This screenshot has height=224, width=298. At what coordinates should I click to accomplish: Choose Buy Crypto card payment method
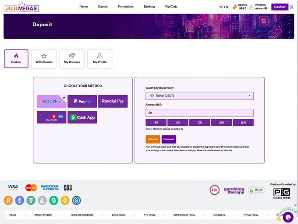[52, 117]
